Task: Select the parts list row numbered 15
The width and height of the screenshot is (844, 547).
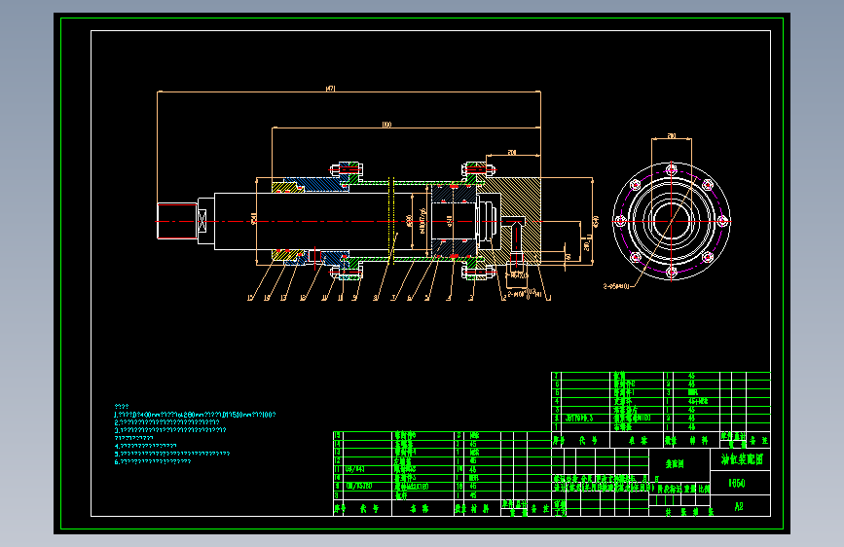Action: point(443,435)
